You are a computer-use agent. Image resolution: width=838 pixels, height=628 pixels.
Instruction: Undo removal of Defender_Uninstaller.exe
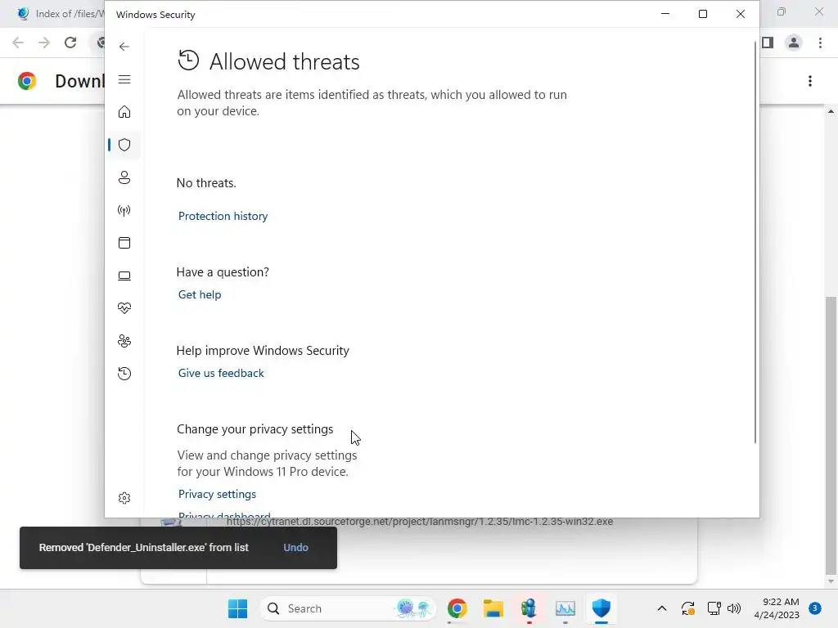(x=295, y=547)
